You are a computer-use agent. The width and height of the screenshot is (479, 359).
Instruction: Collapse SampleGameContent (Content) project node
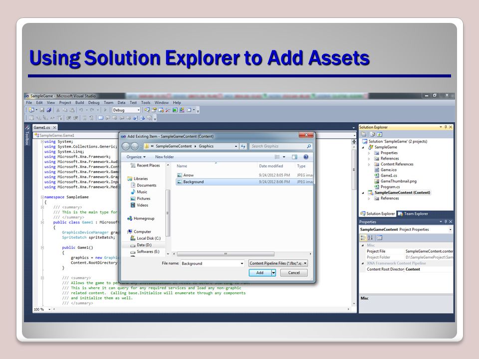point(363,192)
